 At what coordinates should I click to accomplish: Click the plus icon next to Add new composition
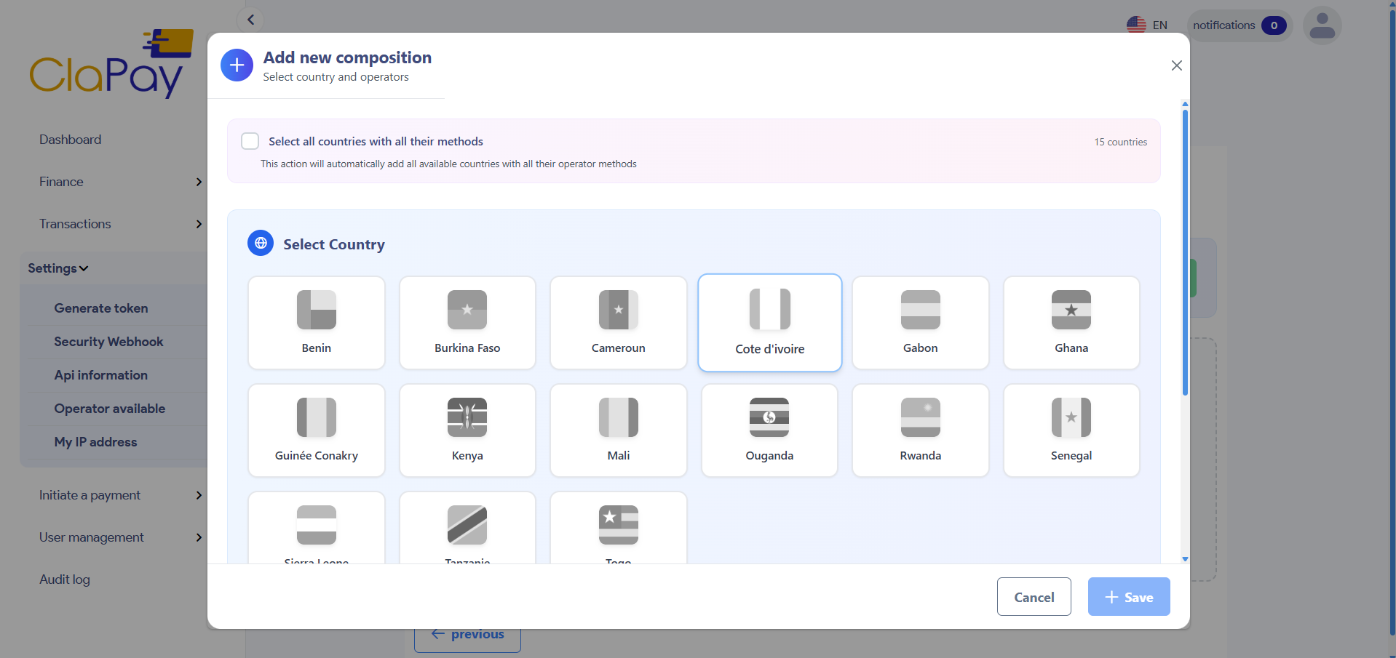(236, 65)
